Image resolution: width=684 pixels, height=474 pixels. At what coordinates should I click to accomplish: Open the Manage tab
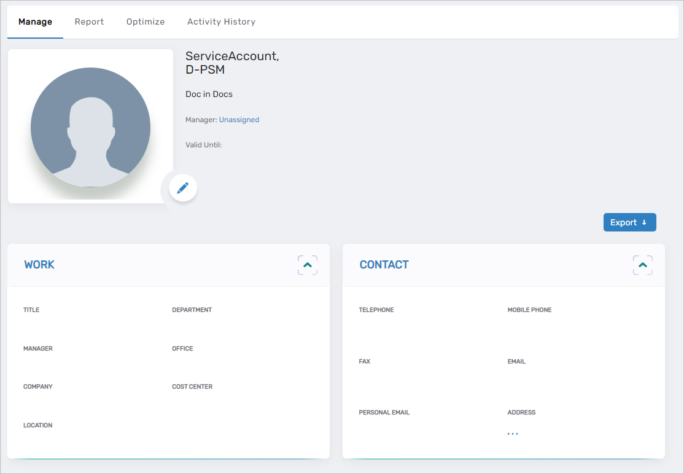[x=35, y=22]
